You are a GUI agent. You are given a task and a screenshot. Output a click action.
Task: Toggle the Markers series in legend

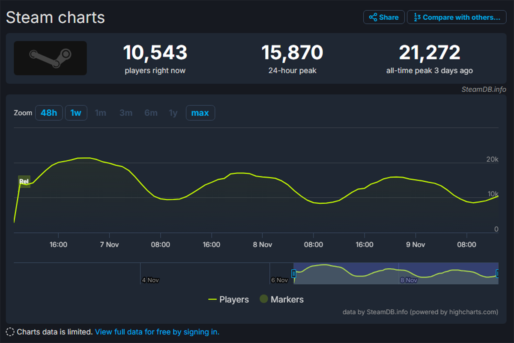(287, 300)
